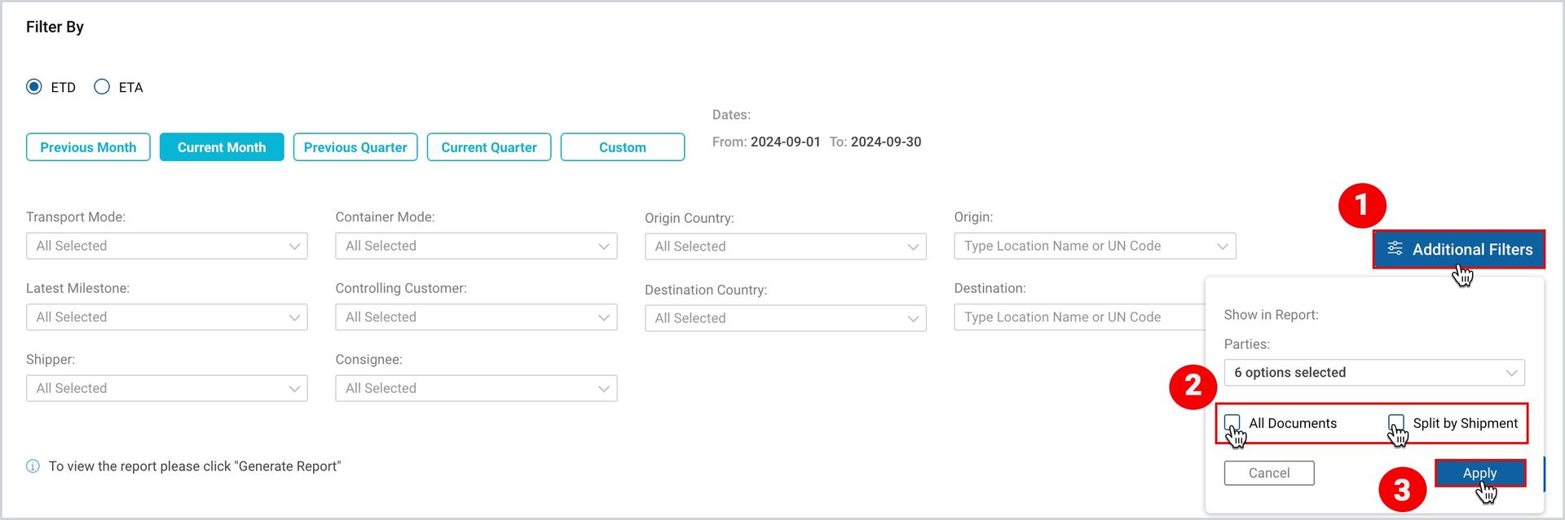Click the Cancel button
1565x520 pixels.
tap(1269, 473)
